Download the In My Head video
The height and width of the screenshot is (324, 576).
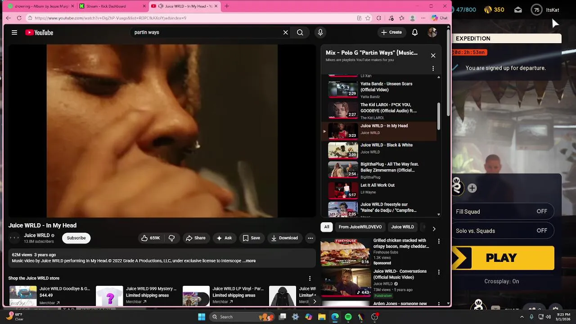pos(284,238)
